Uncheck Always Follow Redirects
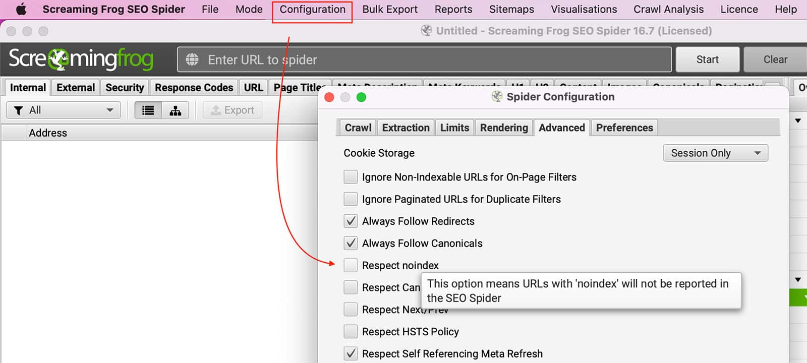807x363 pixels. click(x=351, y=221)
